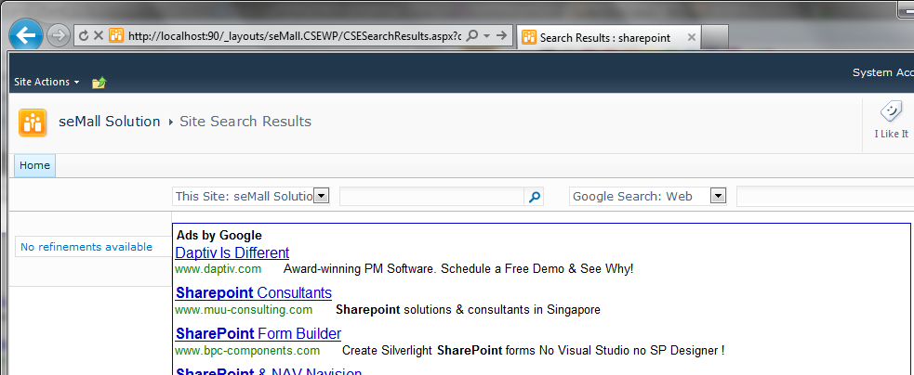Open the SharePoint Form Builder link
The height and width of the screenshot is (375, 914).
tap(258, 333)
